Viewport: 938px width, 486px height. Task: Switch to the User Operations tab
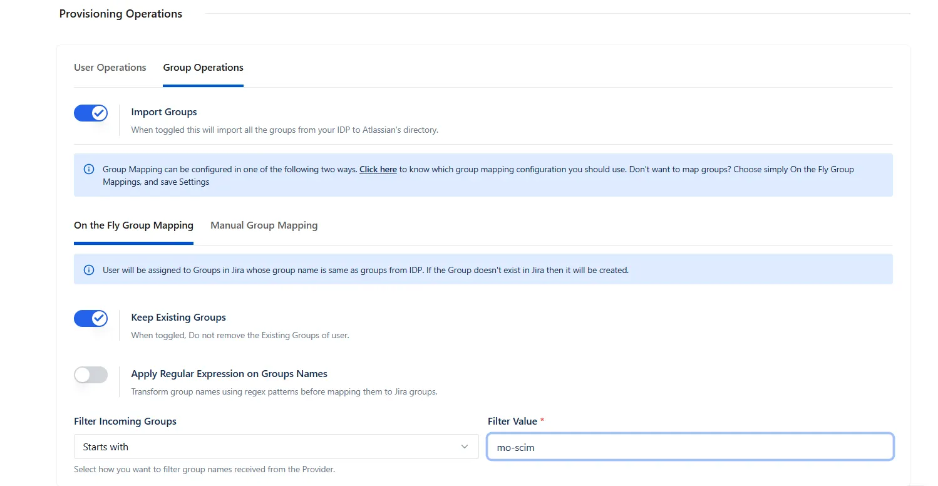pos(110,68)
